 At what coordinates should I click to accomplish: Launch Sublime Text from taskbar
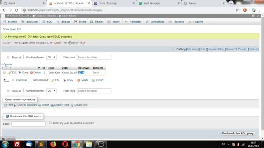[x=41, y=144]
